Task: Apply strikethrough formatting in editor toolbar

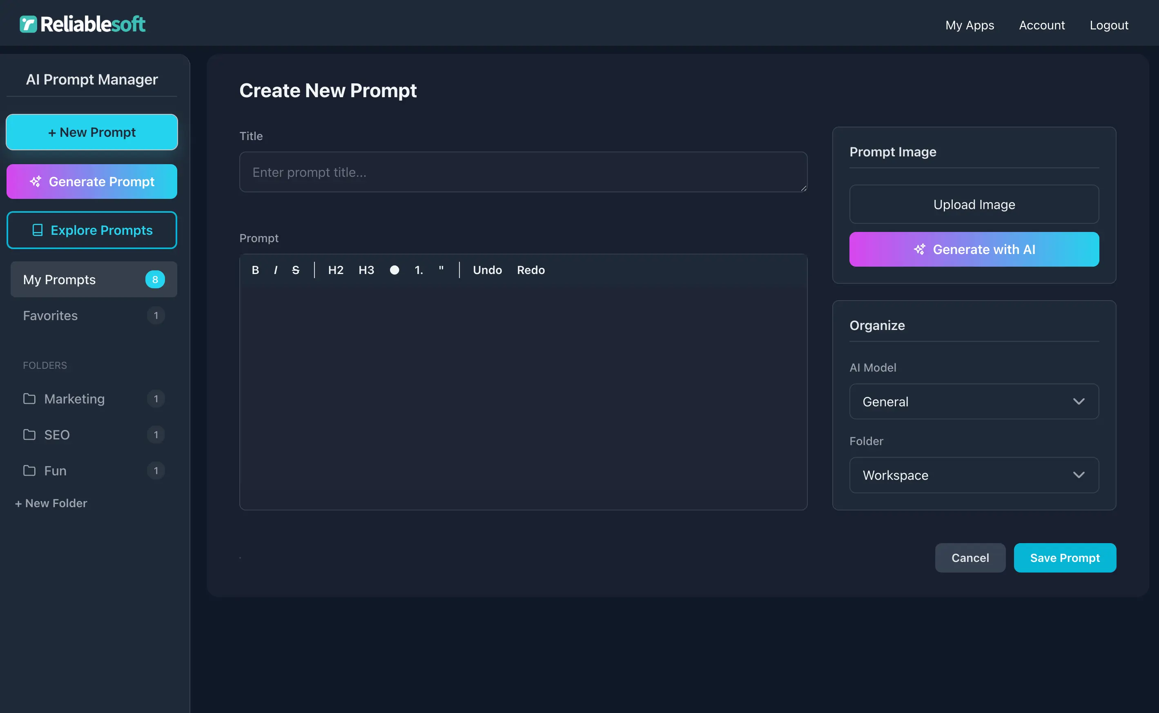Action: point(296,270)
